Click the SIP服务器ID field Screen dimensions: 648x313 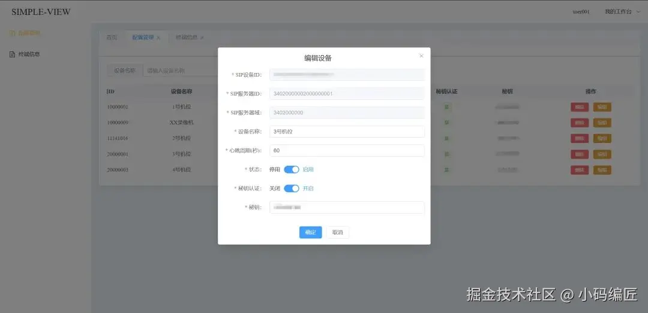point(347,93)
